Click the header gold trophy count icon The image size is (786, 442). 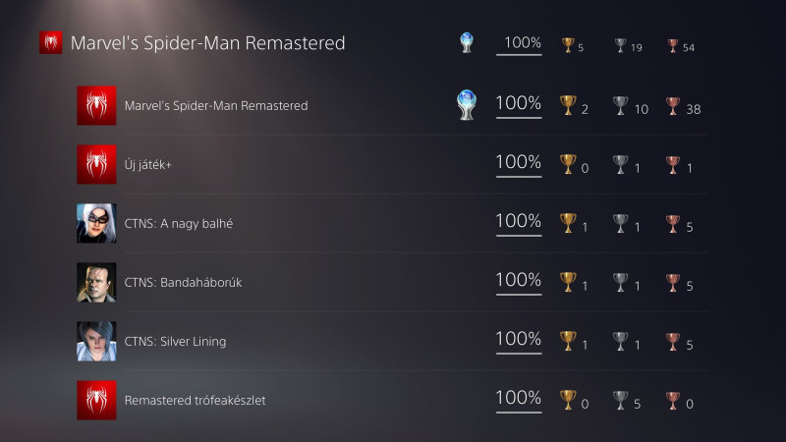coord(567,45)
